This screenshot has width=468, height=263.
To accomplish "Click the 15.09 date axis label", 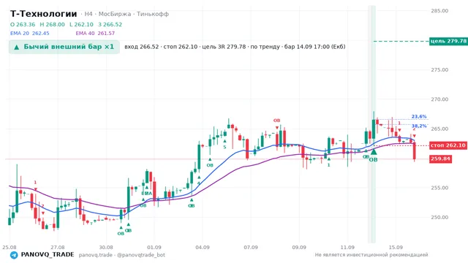I will pos(396,247).
